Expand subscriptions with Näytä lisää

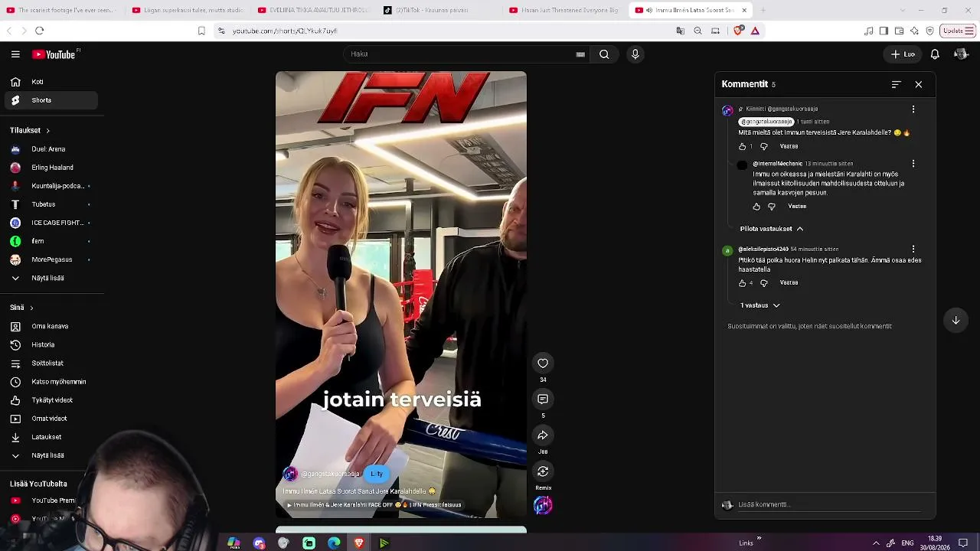(51, 278)
